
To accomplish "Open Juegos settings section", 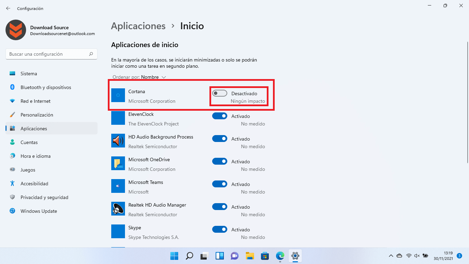I will [x=52, y=170].
